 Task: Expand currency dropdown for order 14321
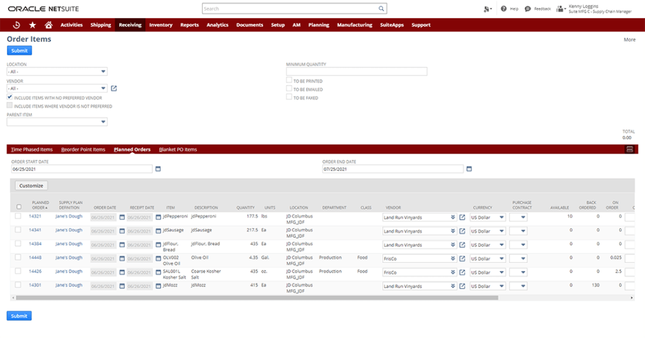[501, 217]
